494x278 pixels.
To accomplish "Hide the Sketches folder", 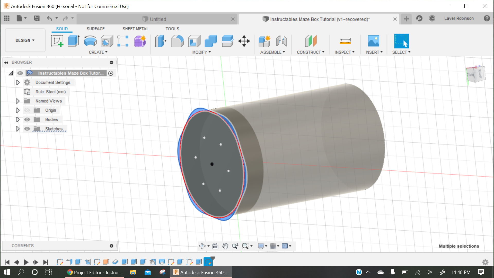I will click(x=27, y=129).
